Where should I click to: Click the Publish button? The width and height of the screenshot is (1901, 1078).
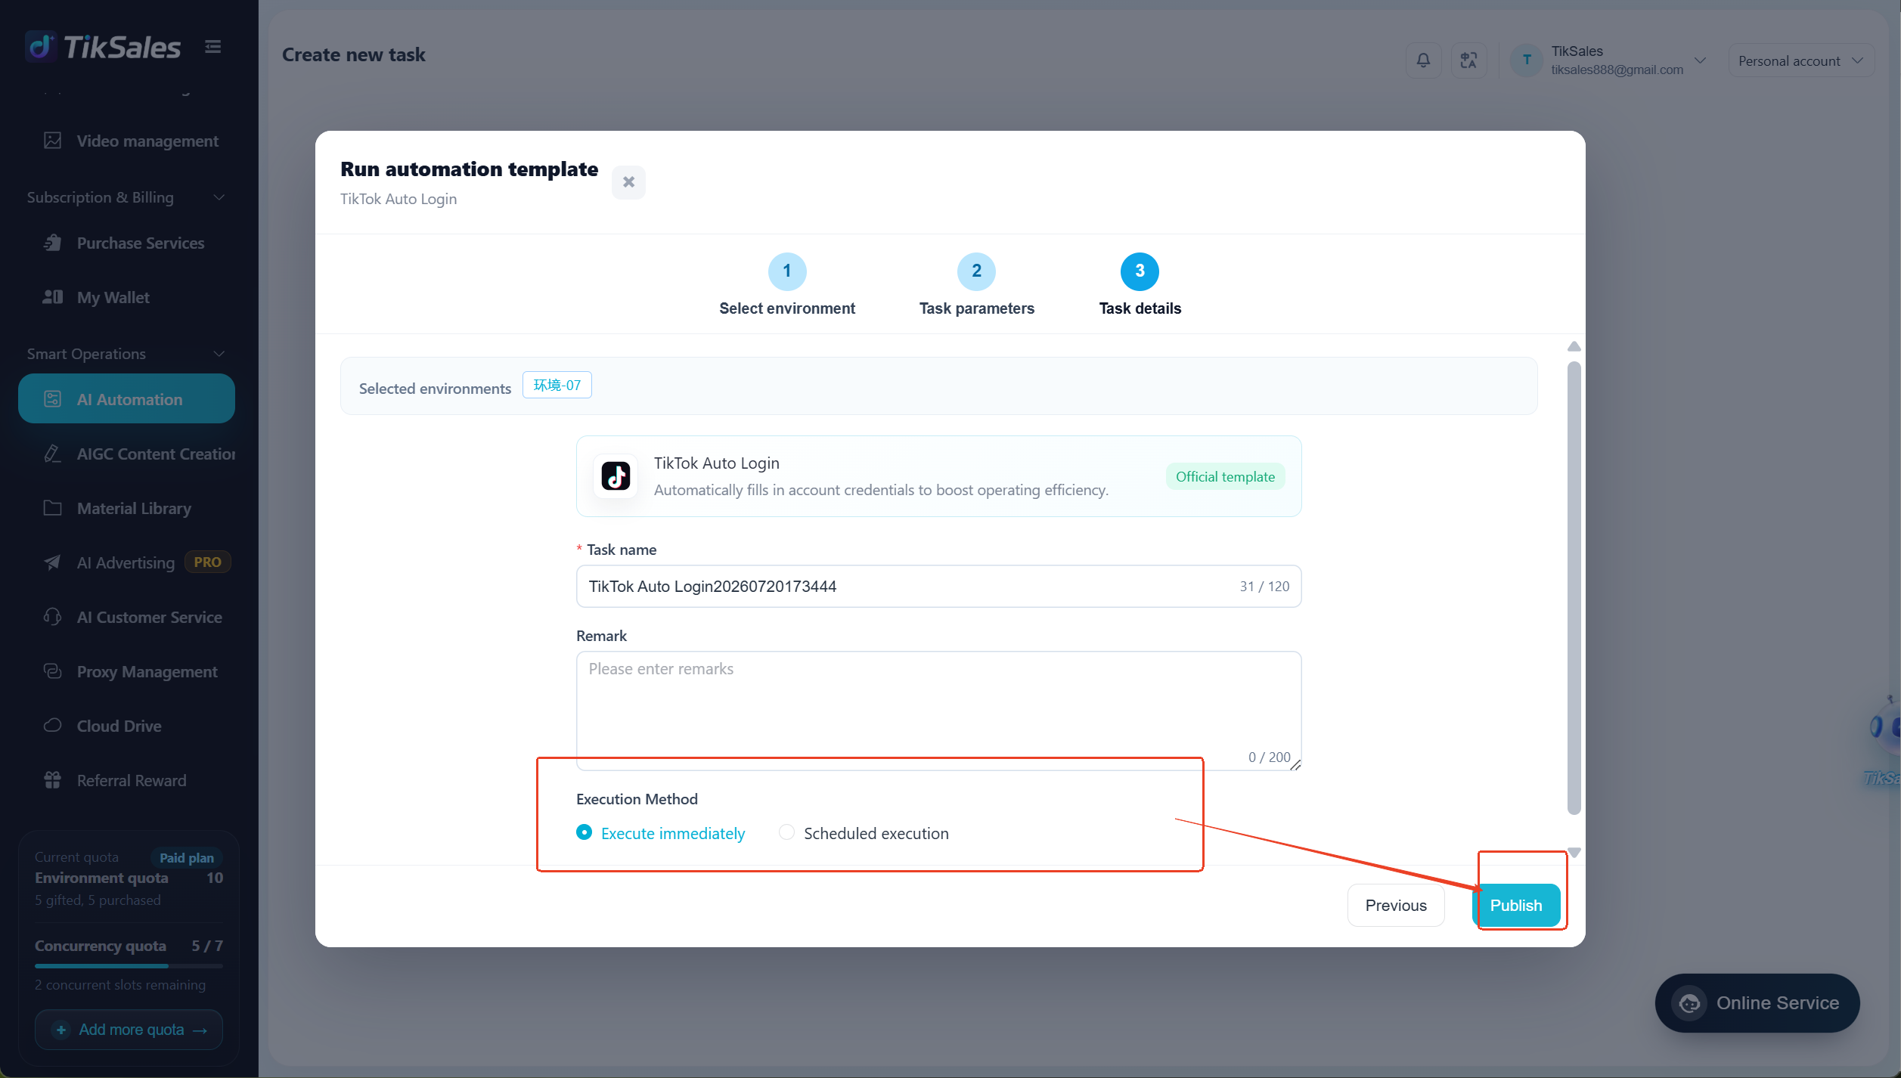[x=1516, y=905]
